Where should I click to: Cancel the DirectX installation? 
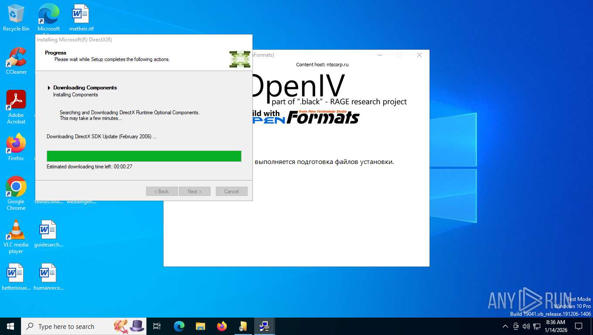(232, 191)
